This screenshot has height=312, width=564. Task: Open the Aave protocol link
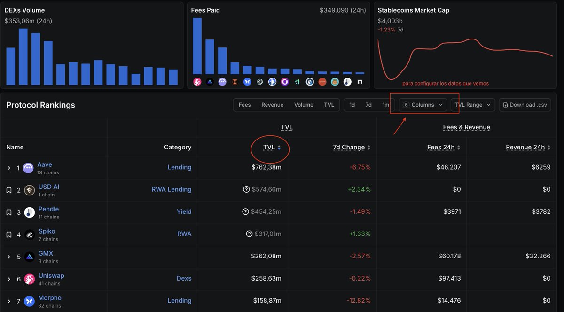(x=45, y=164)
